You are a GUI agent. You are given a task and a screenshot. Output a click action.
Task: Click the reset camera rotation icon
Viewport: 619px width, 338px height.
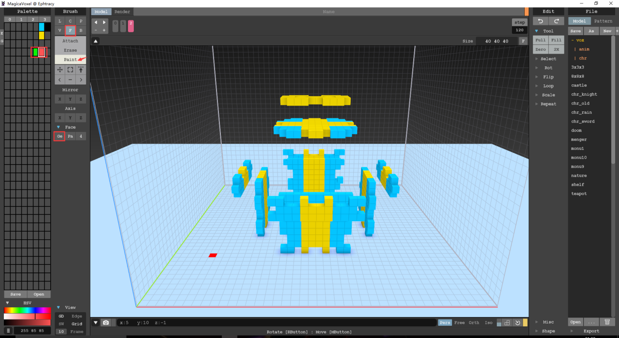coord(517,323)
